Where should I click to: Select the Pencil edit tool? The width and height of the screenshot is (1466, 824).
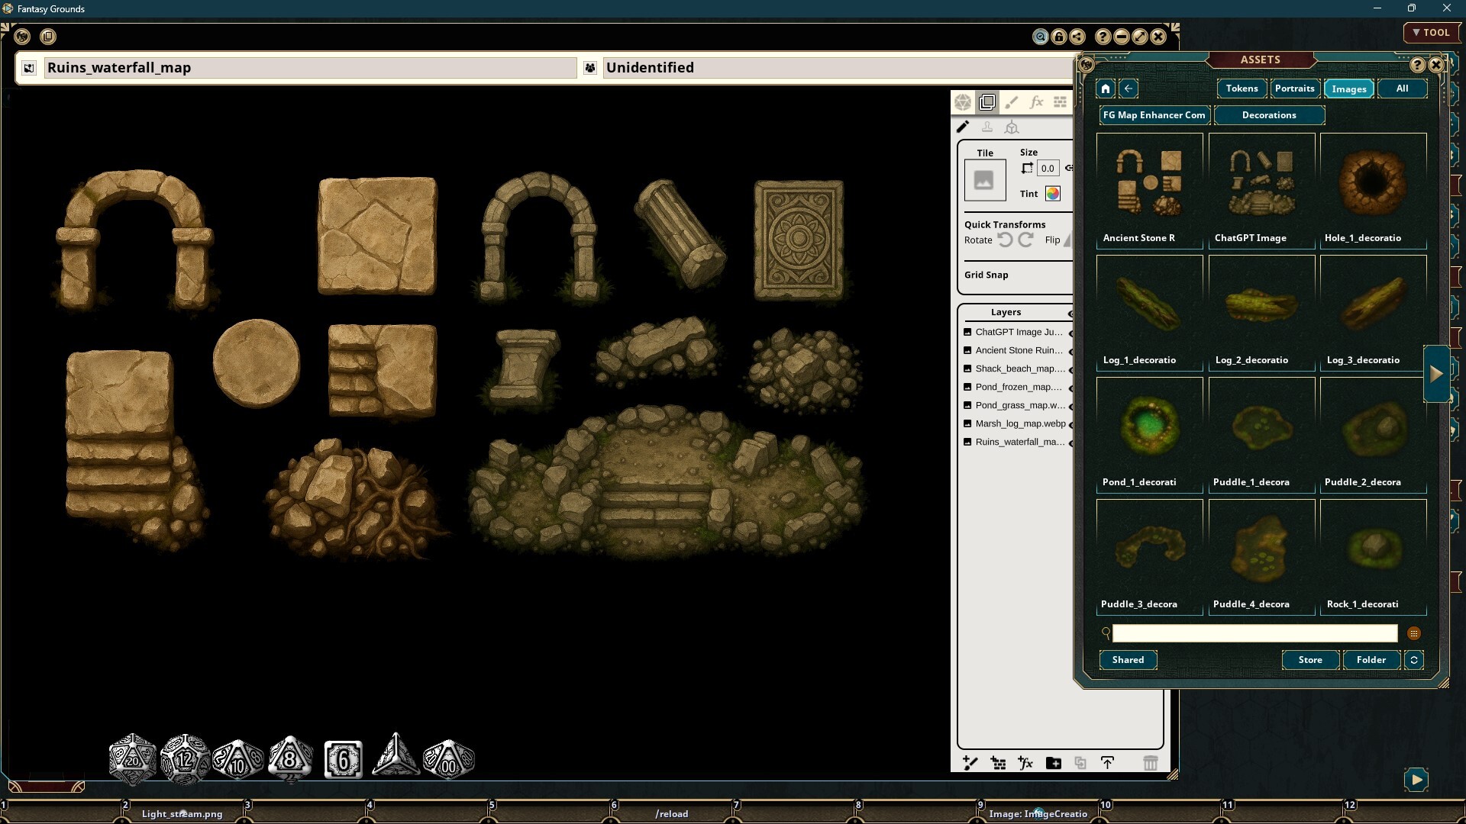pos(963,127)
